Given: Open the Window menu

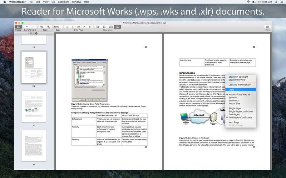Looking at the screenshot, I should (x=77, y=2).
